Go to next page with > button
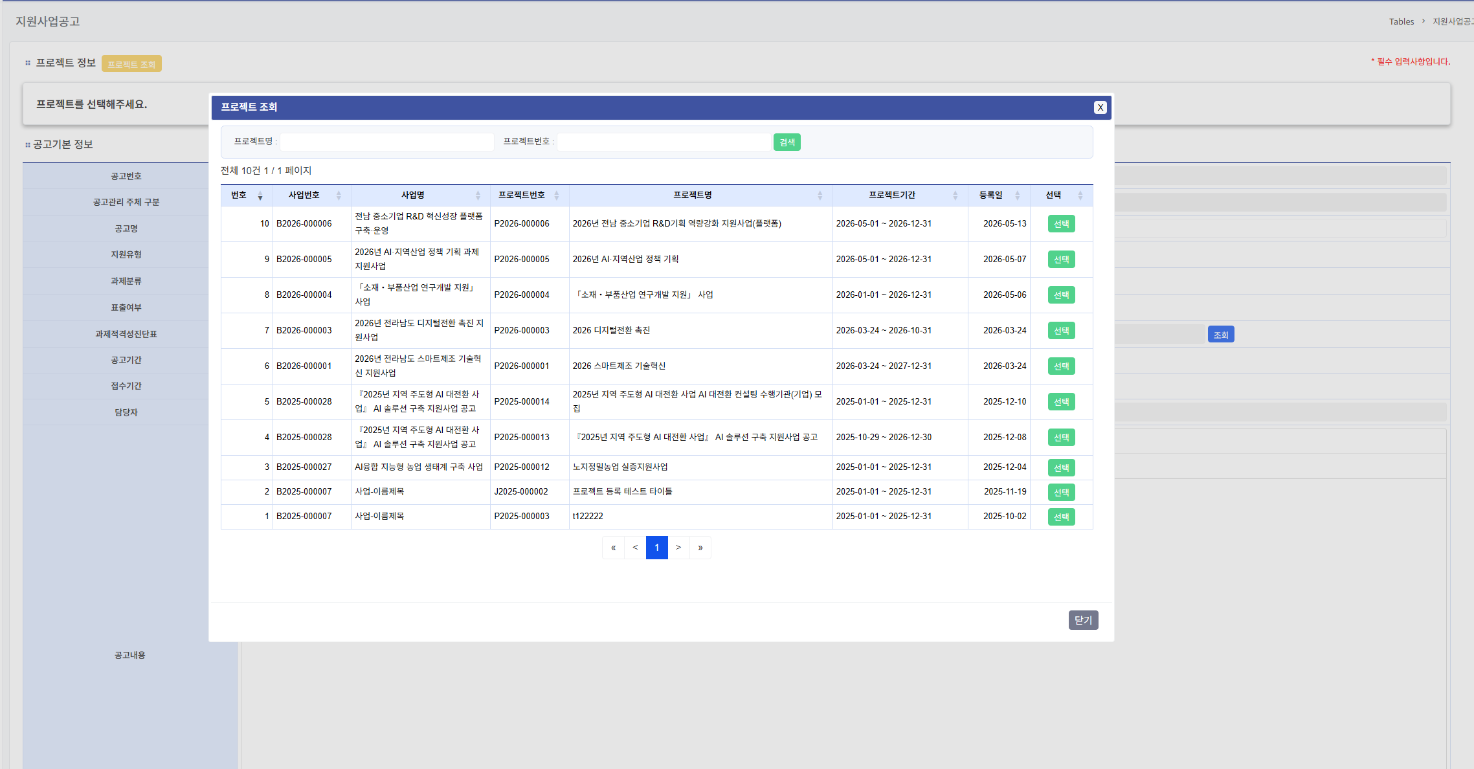This screenshot has height=769, width=1474. click(678, 548)
